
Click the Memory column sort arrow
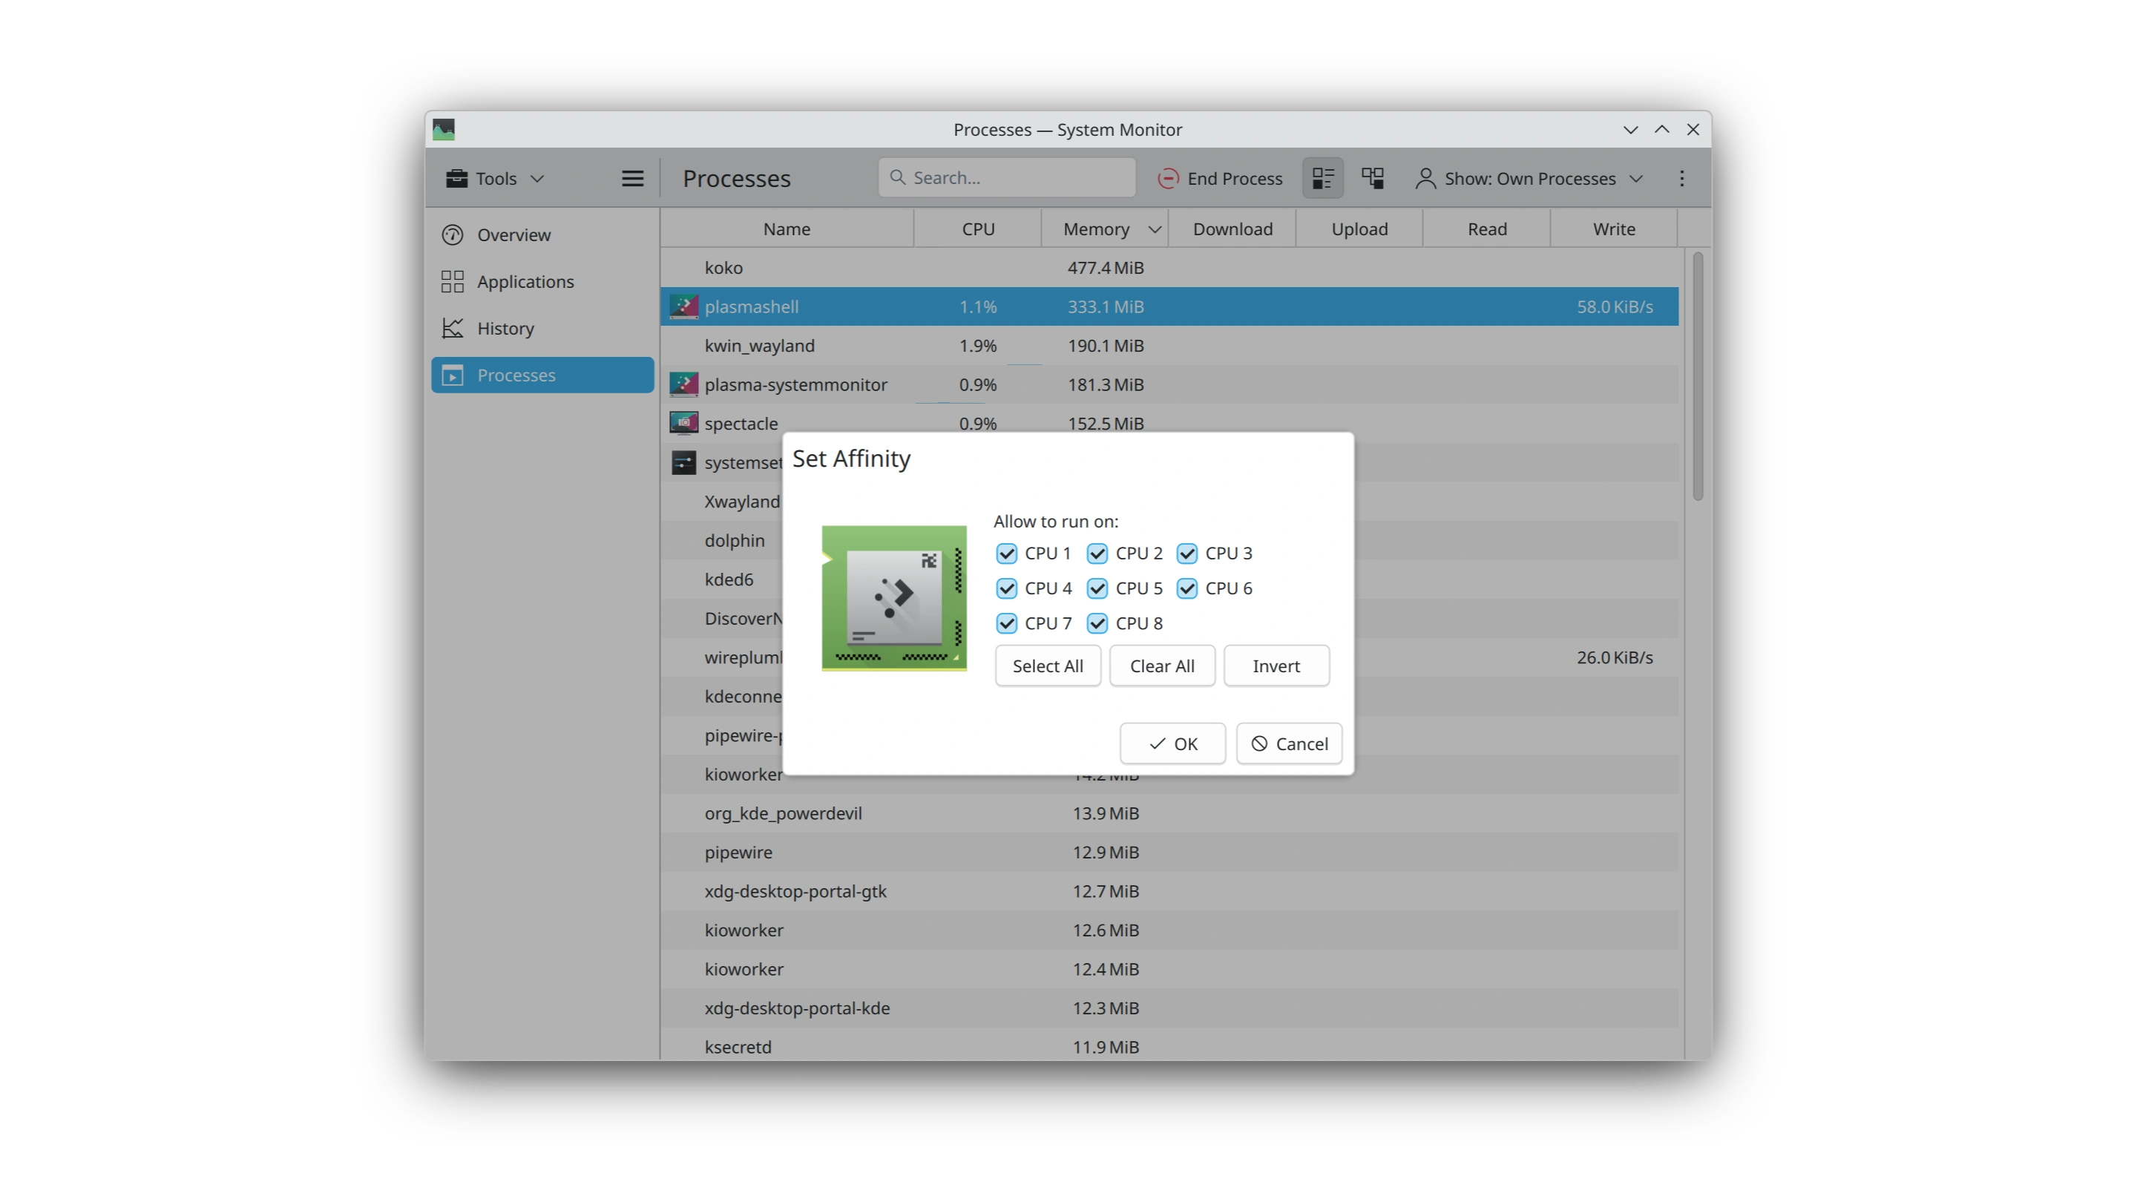click(1154, 230)
